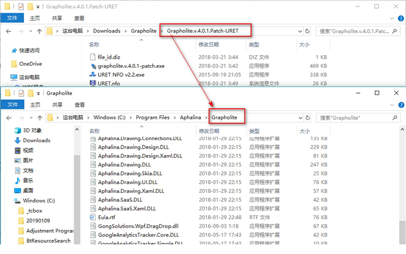Click navigation pane scroll-up arrow in Grapholite window
The image size is (406, 254).
coord(77,130)
